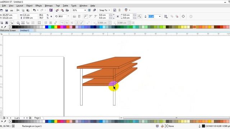The width and height of the screenshot is (230, 129).
Task: Click the fill bucket icon in status bar
Action: click(x=162, y=126)
